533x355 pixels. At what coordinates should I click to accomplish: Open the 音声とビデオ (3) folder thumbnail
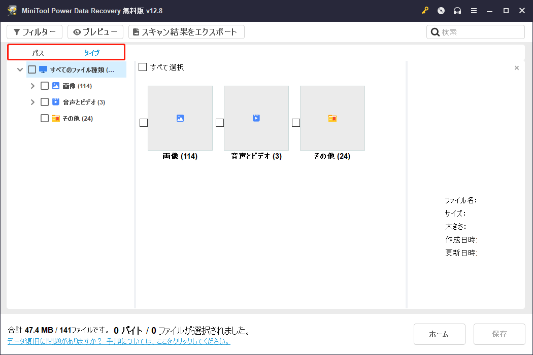(256, 118)
